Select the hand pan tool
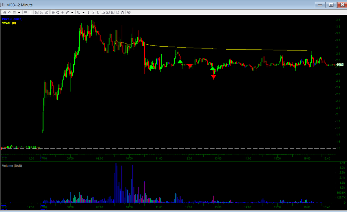The width and height of the screenshot is (347, 212). click(x=58, y=12)
